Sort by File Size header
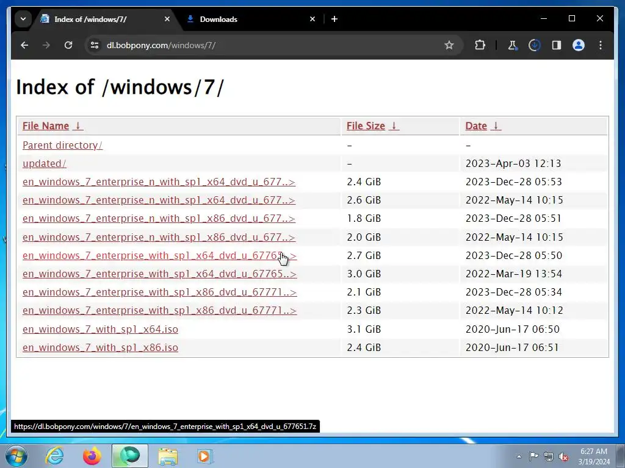 pos(366,126)
